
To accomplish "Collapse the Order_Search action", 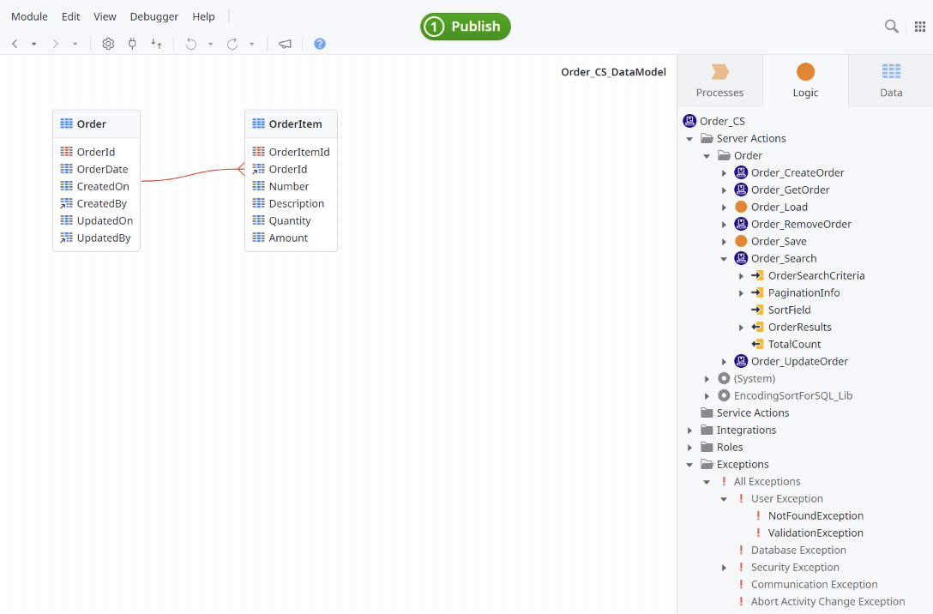I will coord(724,259).
